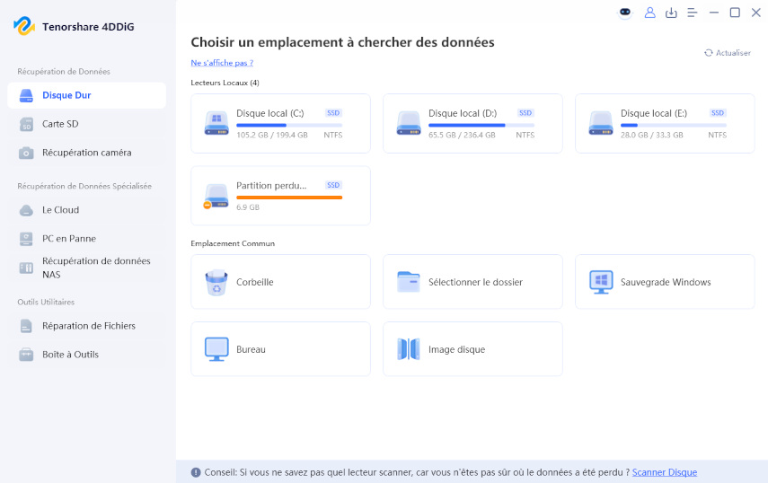Click the lost partition warning disk icon
768x483 pixels.
coord(216,197)
